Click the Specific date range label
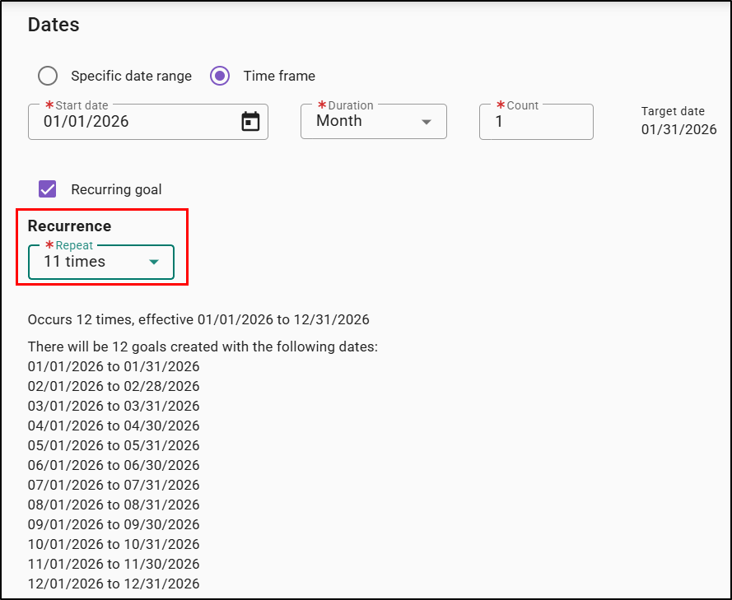 coord(131,76)
